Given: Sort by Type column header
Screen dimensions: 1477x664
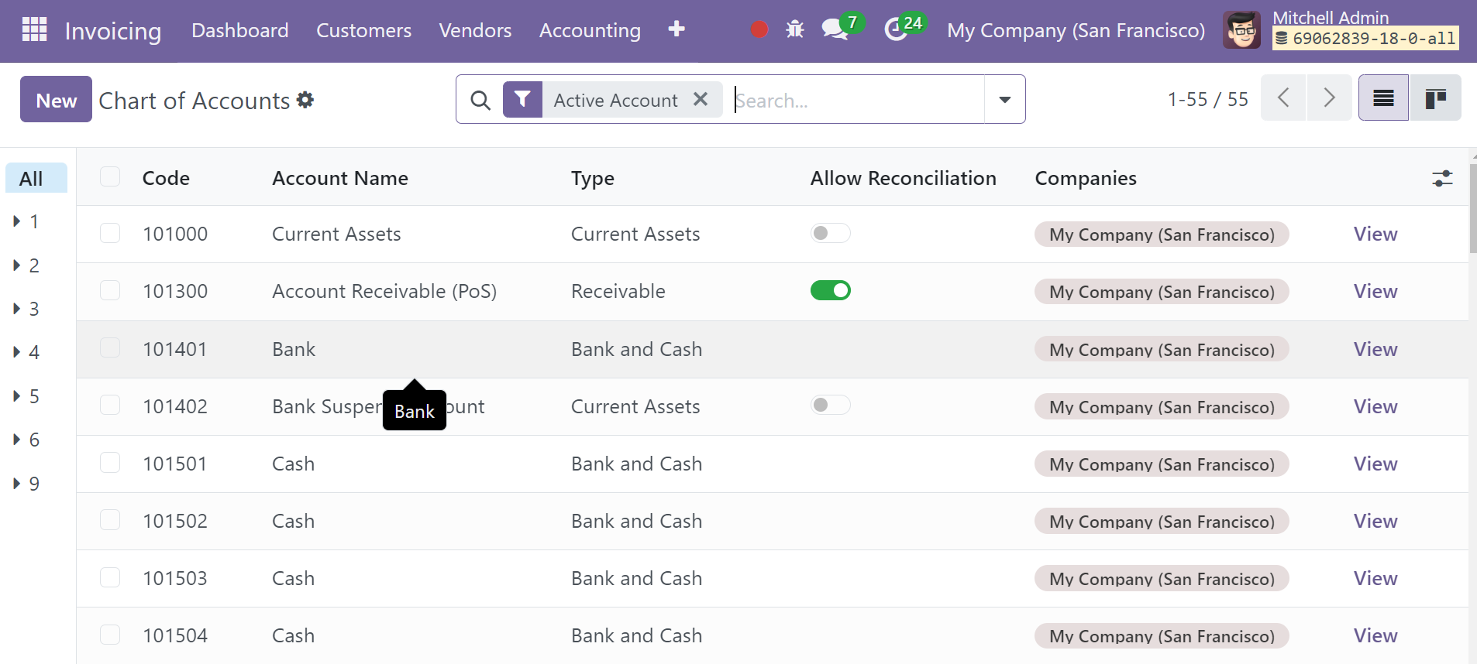Looking at the screenshot, I should (593, 179).
